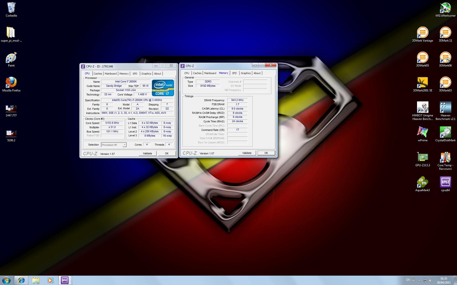457x285 pixels.
Task: Open 3DMark 11 shortcut
Action: click(x=445, y=34)
